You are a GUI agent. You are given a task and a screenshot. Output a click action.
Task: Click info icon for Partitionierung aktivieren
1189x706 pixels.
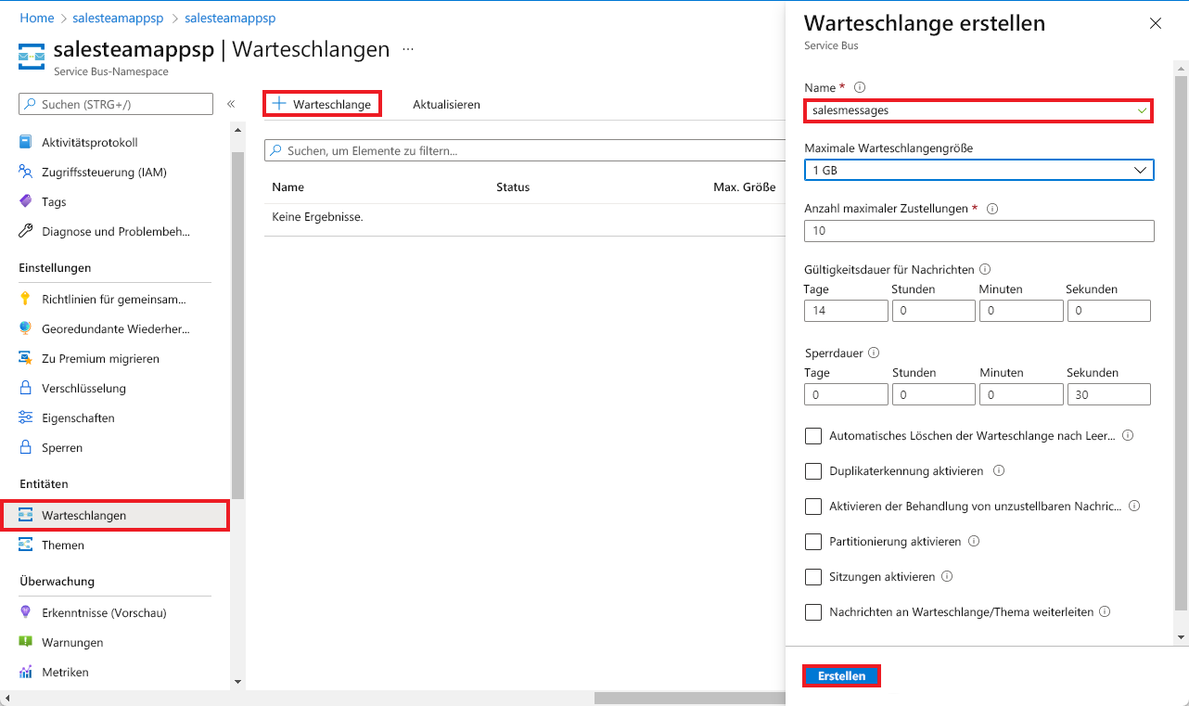click(974, 541)
